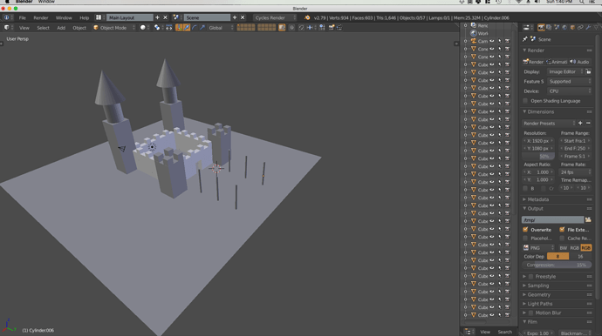Click the proportional editing icon in header
The image size is (602, 336).
tap(291, 28)
